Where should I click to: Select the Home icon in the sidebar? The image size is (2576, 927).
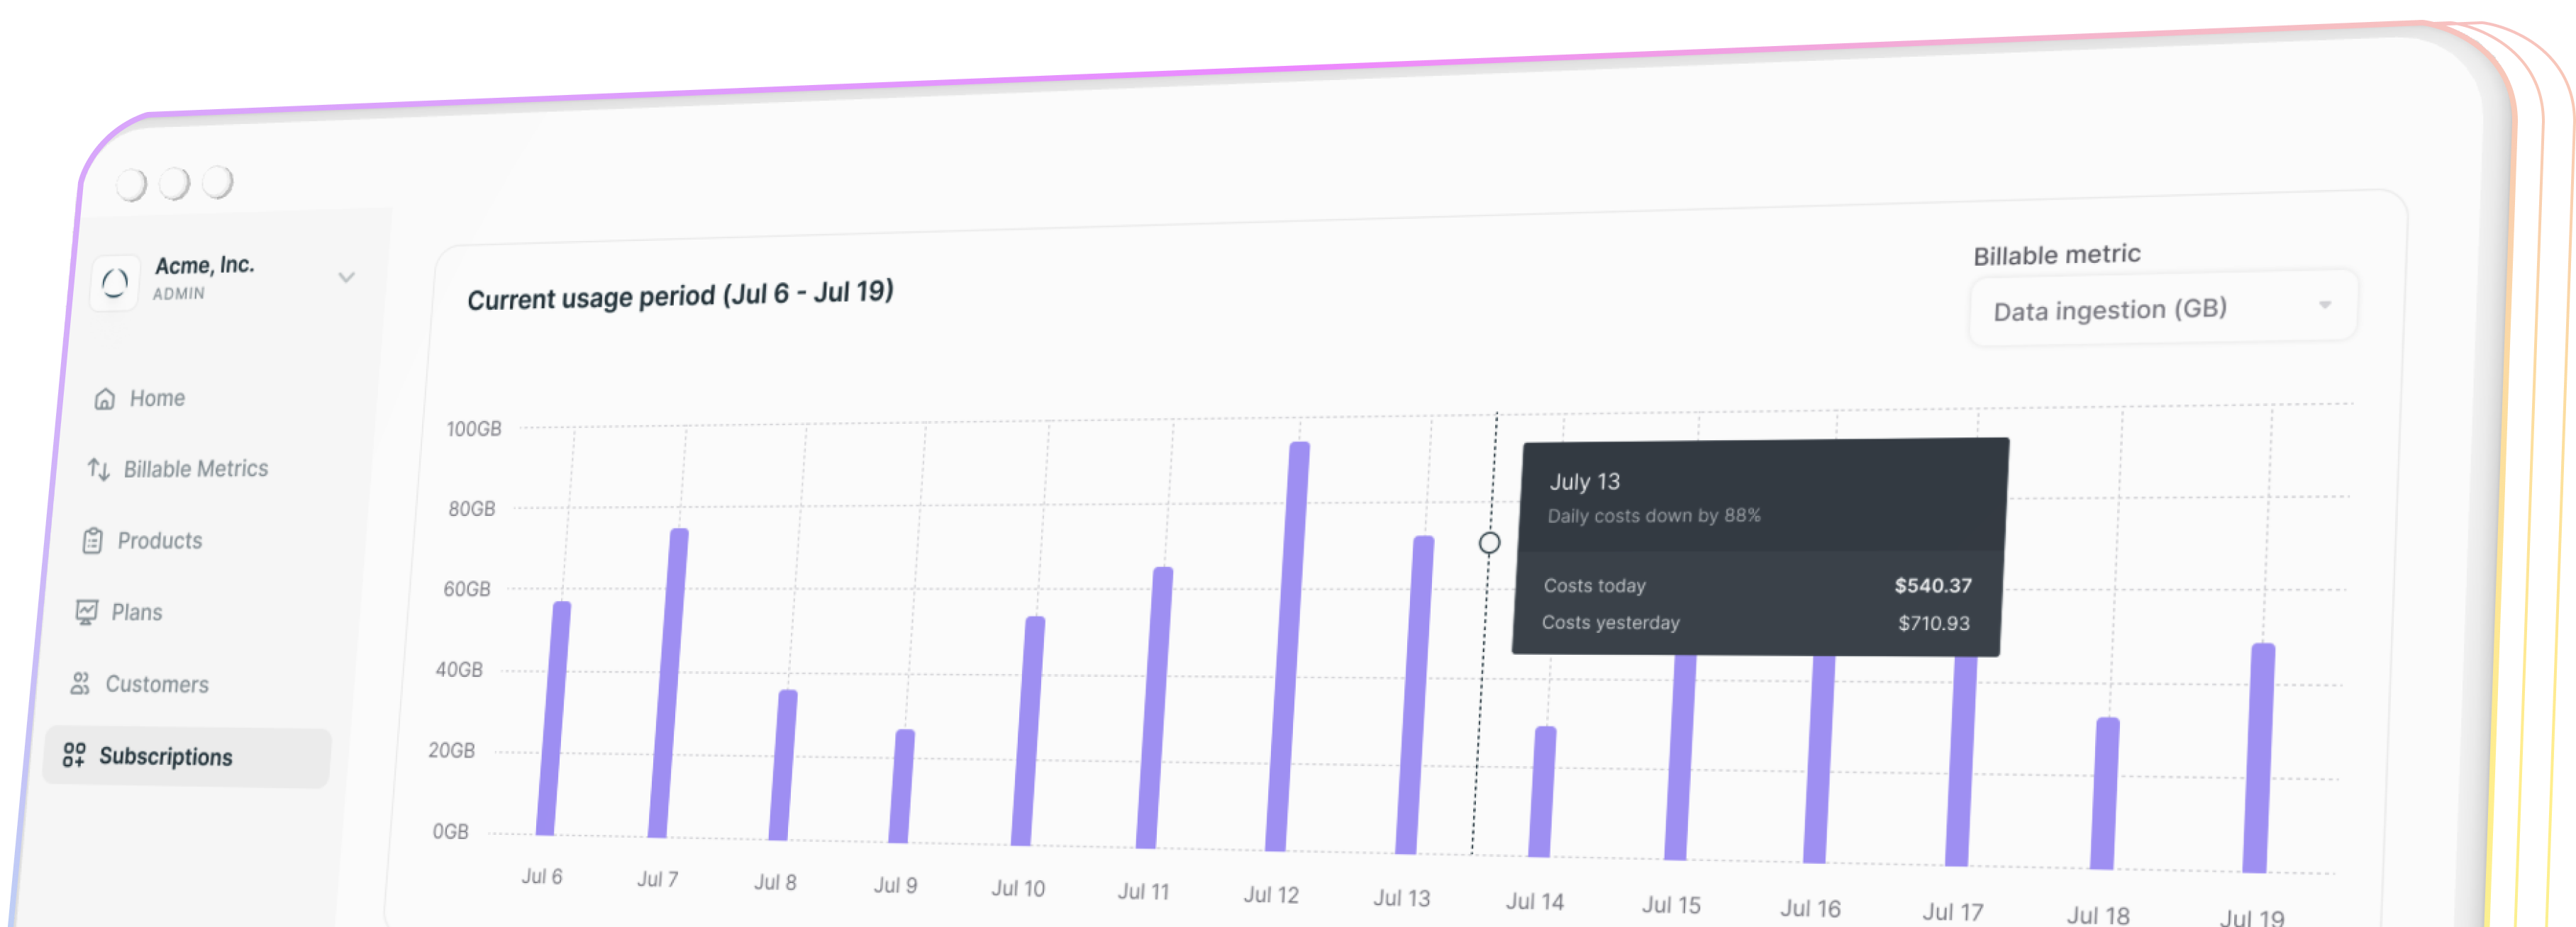point(106,397)
